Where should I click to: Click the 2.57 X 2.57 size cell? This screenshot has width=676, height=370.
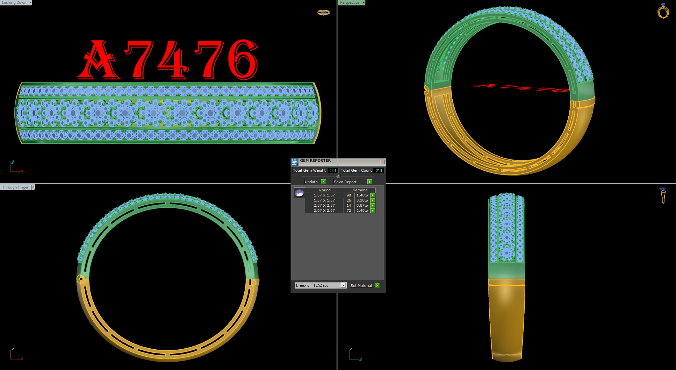pyautogui.click(x=324, y=206)
